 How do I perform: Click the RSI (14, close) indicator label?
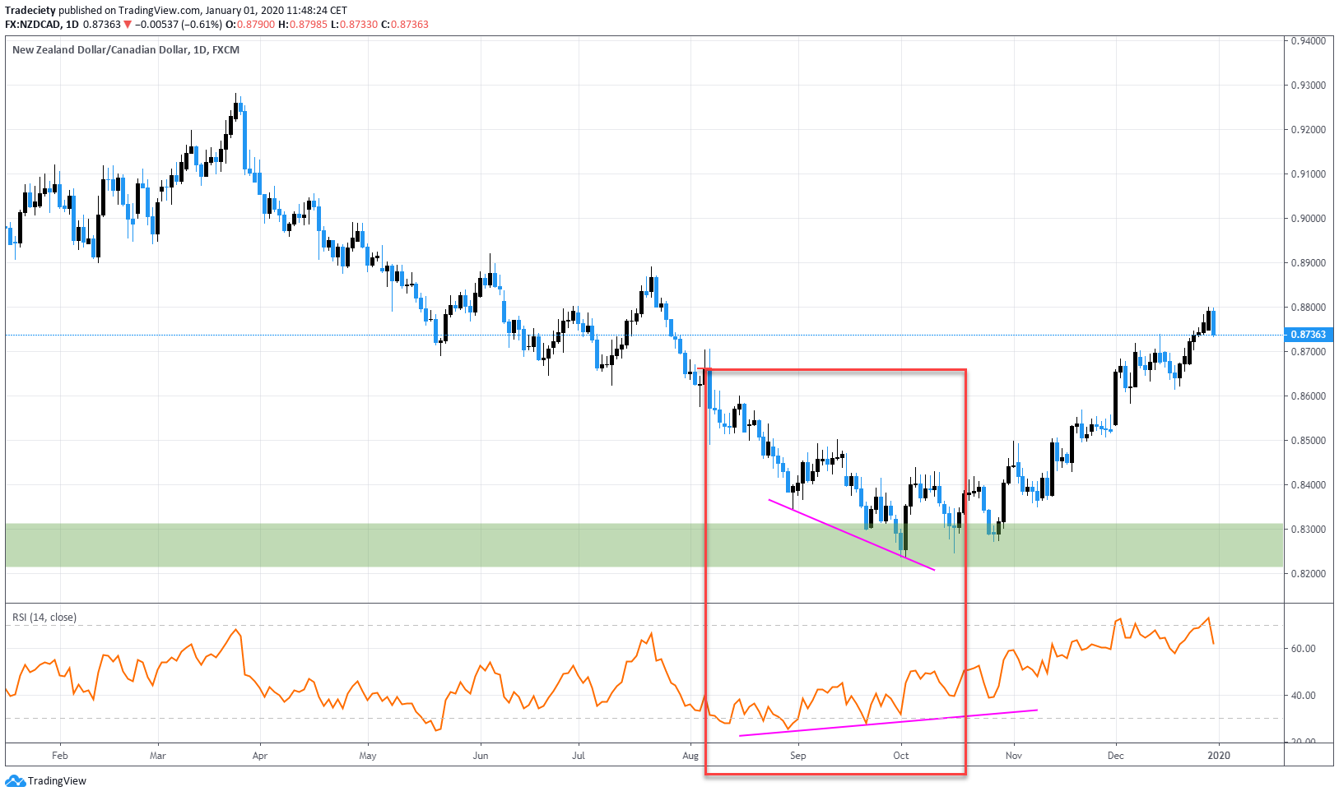(x=44, y=618)
